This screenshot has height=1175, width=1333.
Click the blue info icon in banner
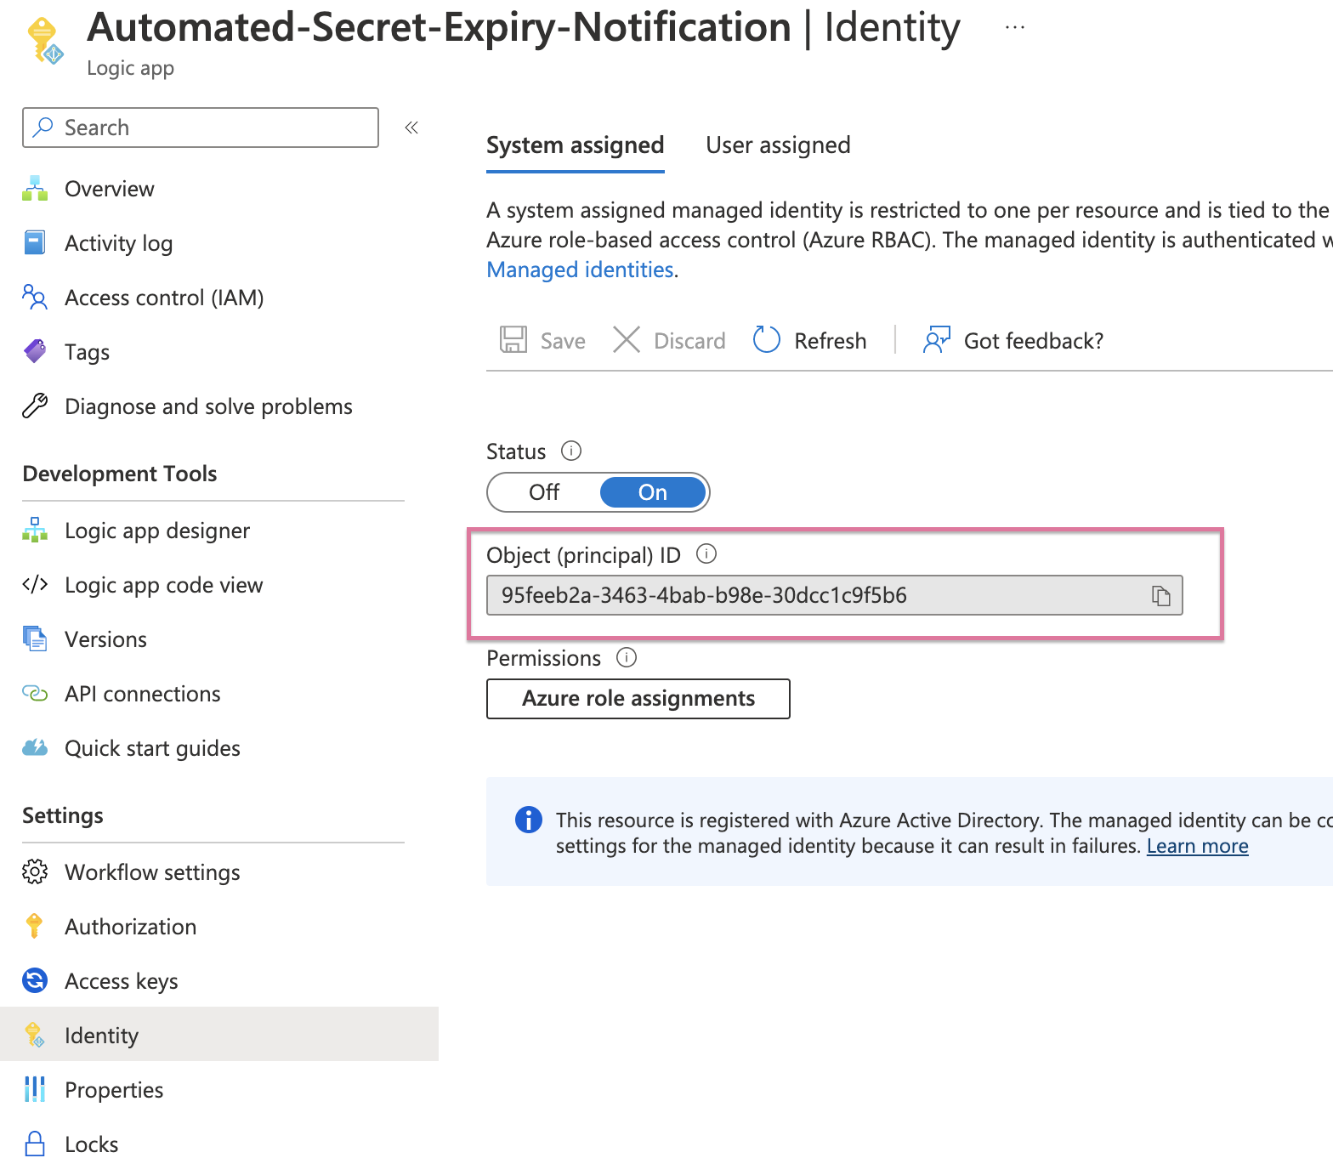pyautogui.click(x=529, y=820)
